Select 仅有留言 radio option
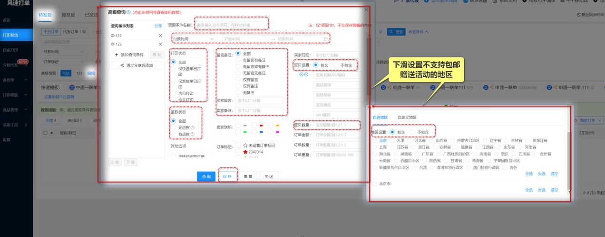This screenshot has width=605, height=237. click(238, 80)
